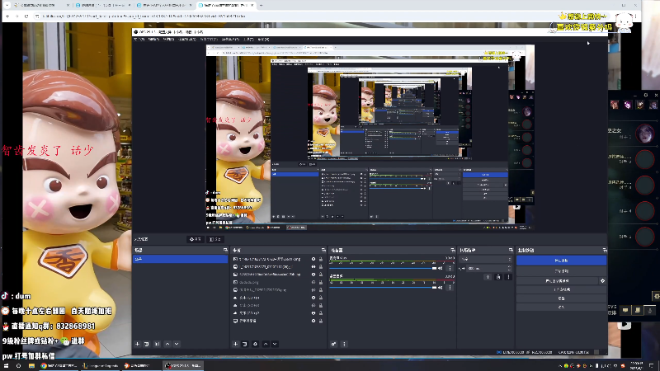Add a new source with Sources plus icon
The image size is (660, 371).
(x=235, y=344)
